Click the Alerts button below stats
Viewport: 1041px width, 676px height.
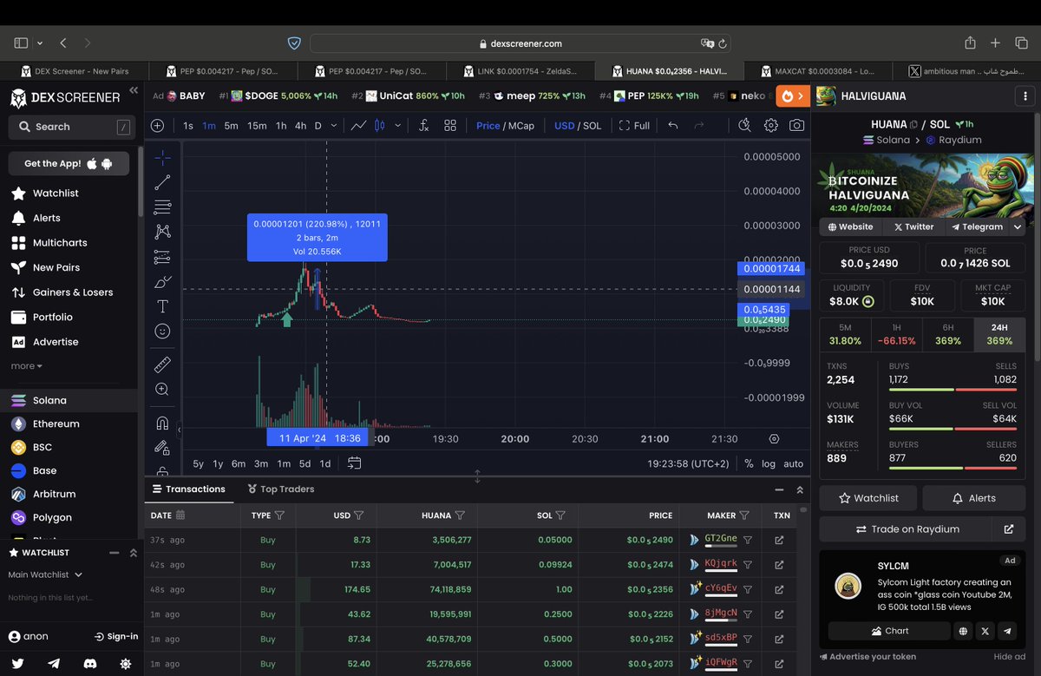click(x=973, y=498)
